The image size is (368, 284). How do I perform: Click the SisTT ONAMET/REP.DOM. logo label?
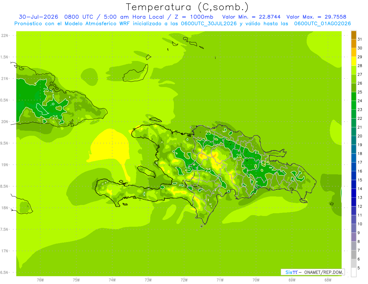point(313,272)
